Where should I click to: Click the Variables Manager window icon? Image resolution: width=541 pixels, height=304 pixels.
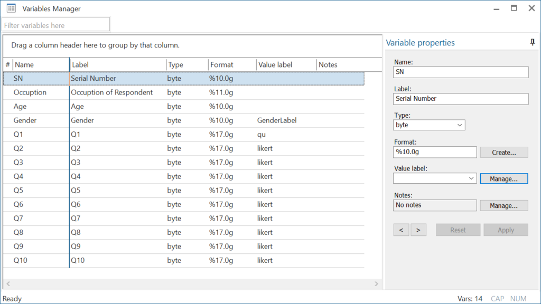(x=12, y=8)
